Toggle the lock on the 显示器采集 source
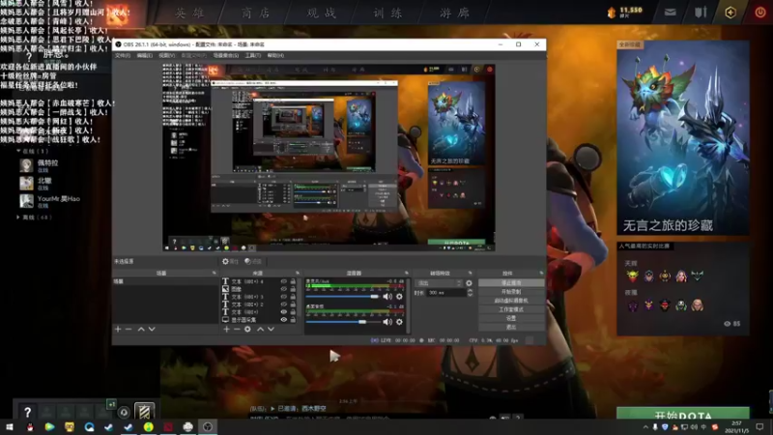The image size is (773, 435). tap(293, 320)
